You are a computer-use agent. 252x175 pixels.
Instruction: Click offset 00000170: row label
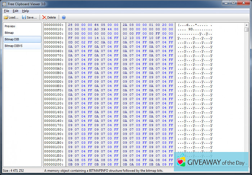54,125
